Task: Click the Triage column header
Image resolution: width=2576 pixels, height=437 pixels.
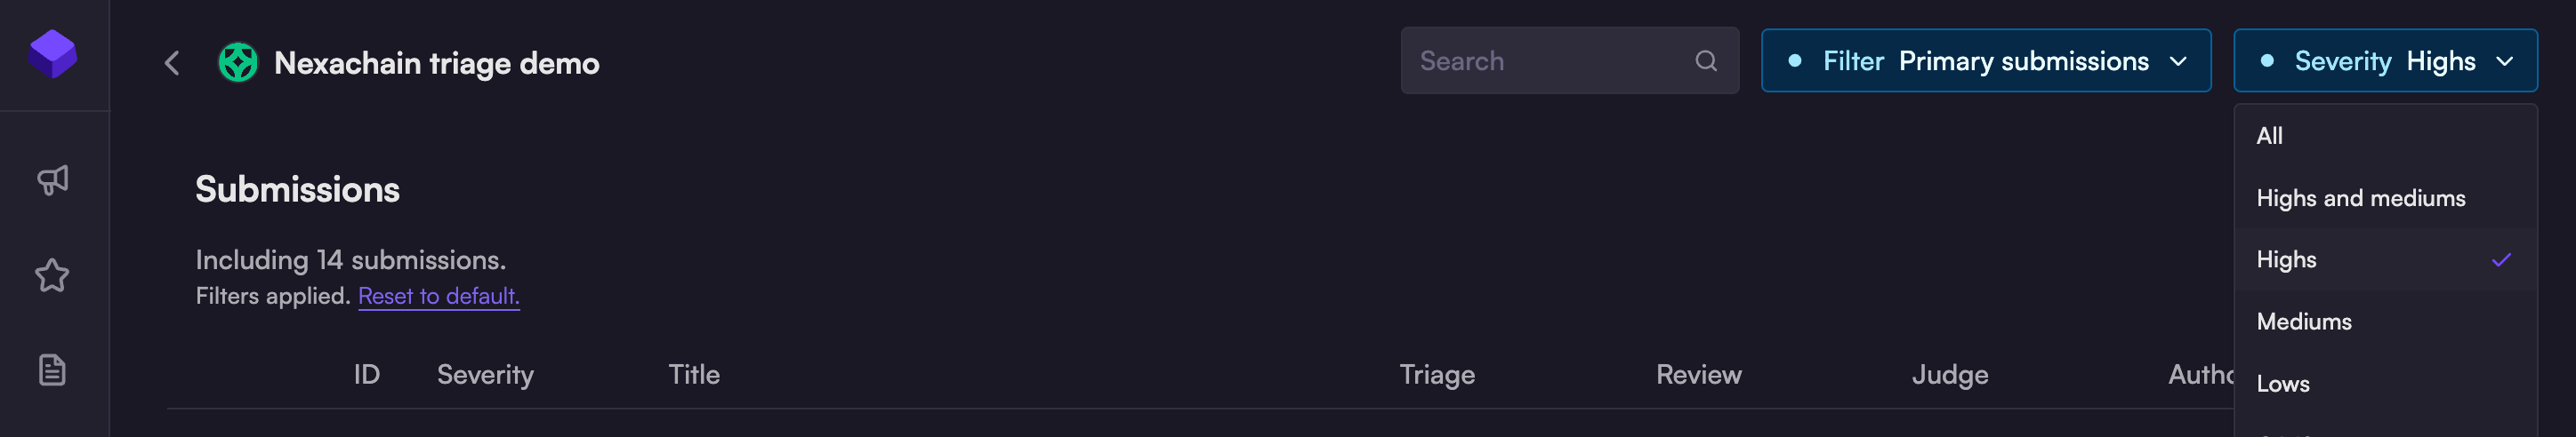Action: pyautogui.click(x=1436, y=374)
